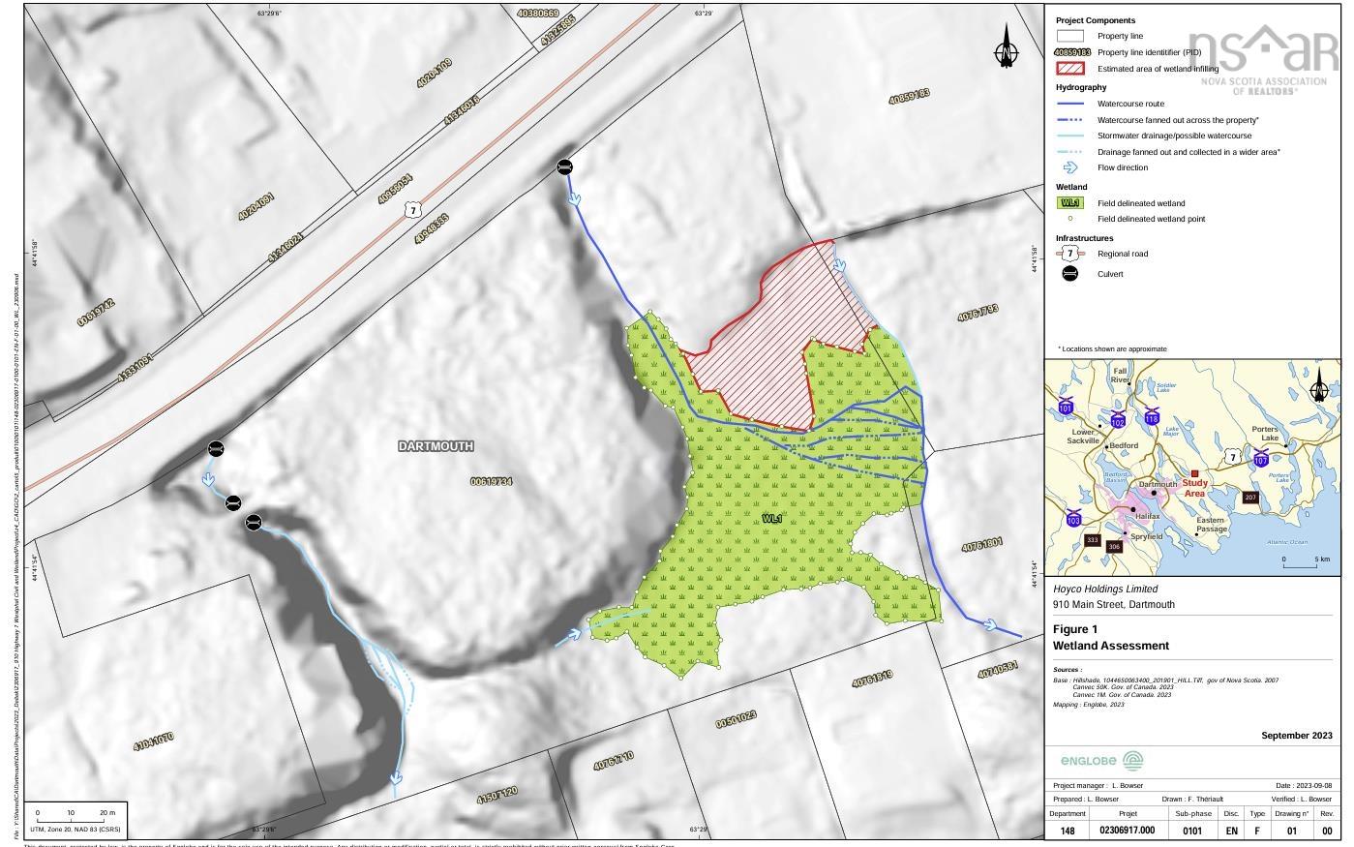The width and height of the screenshot is (1354, 847).
Task: Select the culvert symbol in the legend
Action: (x=1069, y=274)
